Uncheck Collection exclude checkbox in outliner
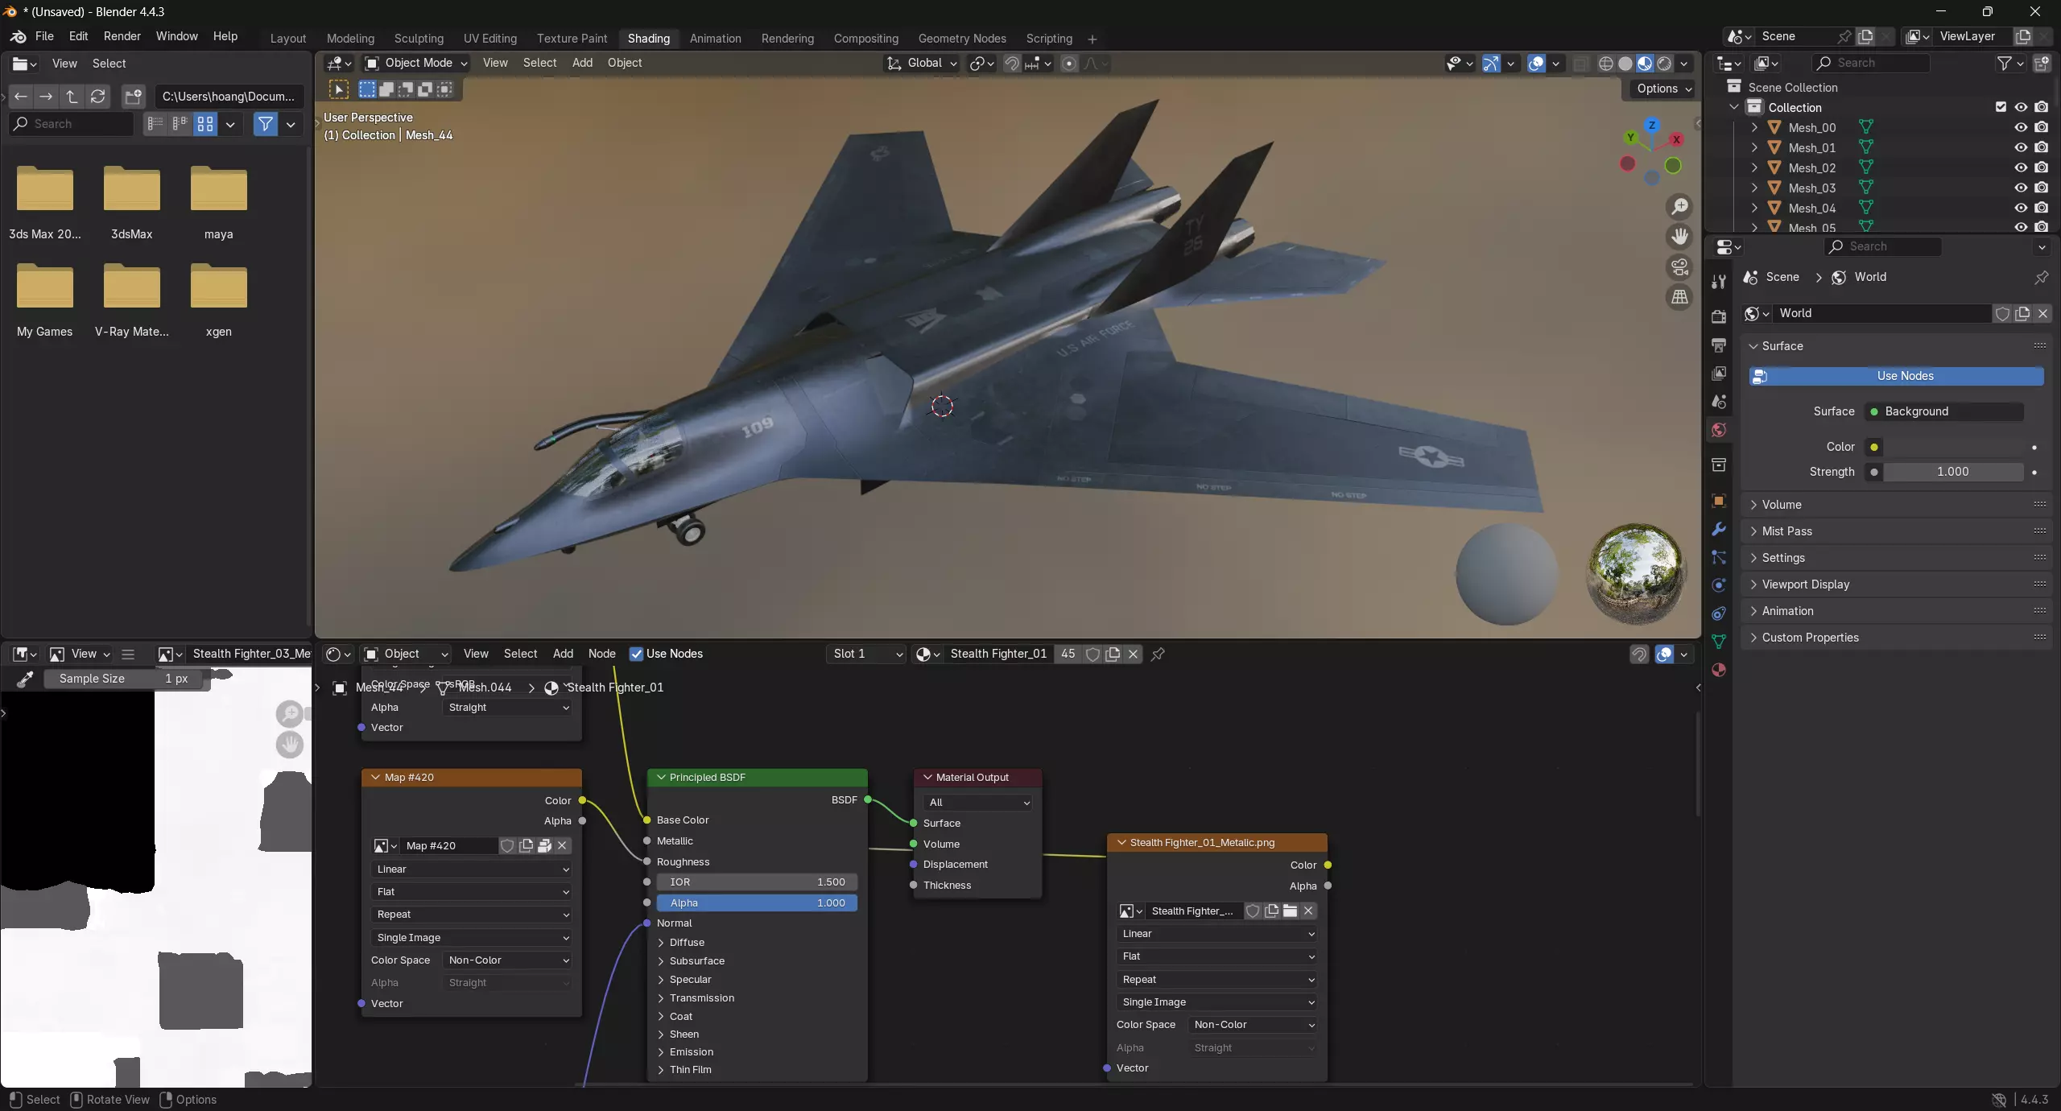The width and height of the screenshot is (2061, 1111). 2001,107
